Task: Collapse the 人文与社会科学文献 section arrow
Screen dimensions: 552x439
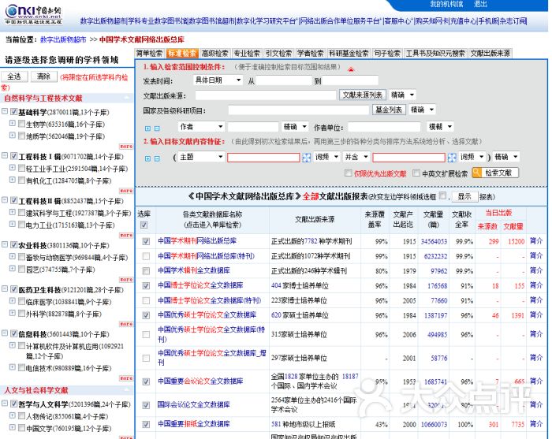Action: pos(127,390)
